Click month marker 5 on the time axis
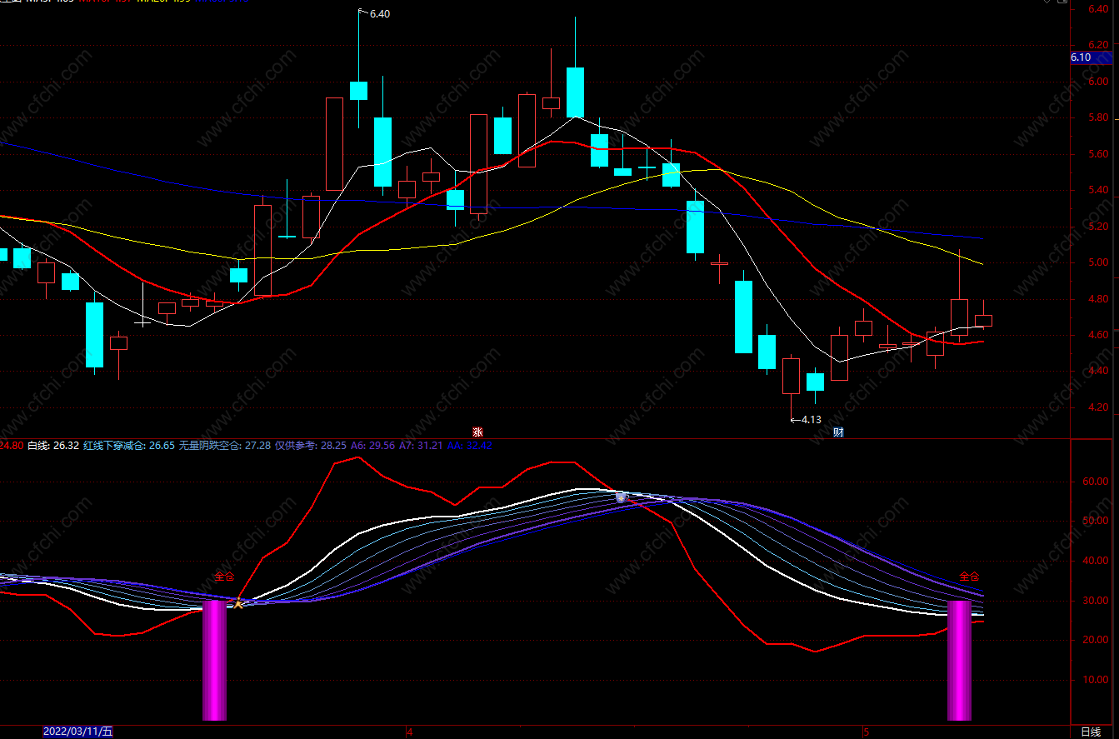This screenshot has height=739, width=1119. click(x=867, y=732)
